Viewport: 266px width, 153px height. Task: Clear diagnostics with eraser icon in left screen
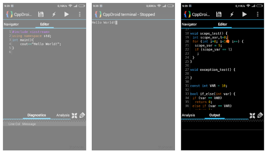point(82,115)
